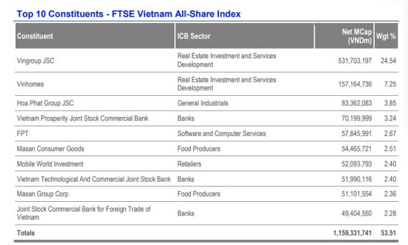Select the Vingroup JSC row name
408x245 pixels.
pyautogui.click(x=36, y=61)
